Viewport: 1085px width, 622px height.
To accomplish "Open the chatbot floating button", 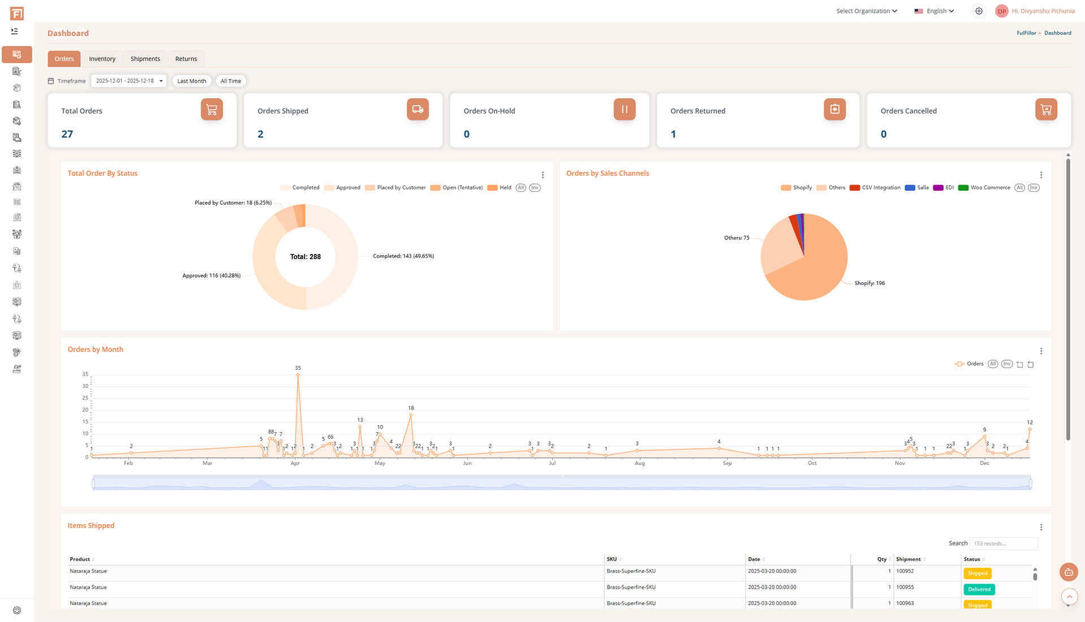I will tap(1069, 572).
